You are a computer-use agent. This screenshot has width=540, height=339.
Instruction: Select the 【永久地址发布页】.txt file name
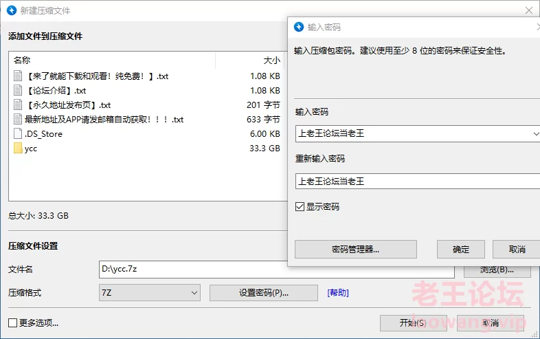tap(68, 105)
